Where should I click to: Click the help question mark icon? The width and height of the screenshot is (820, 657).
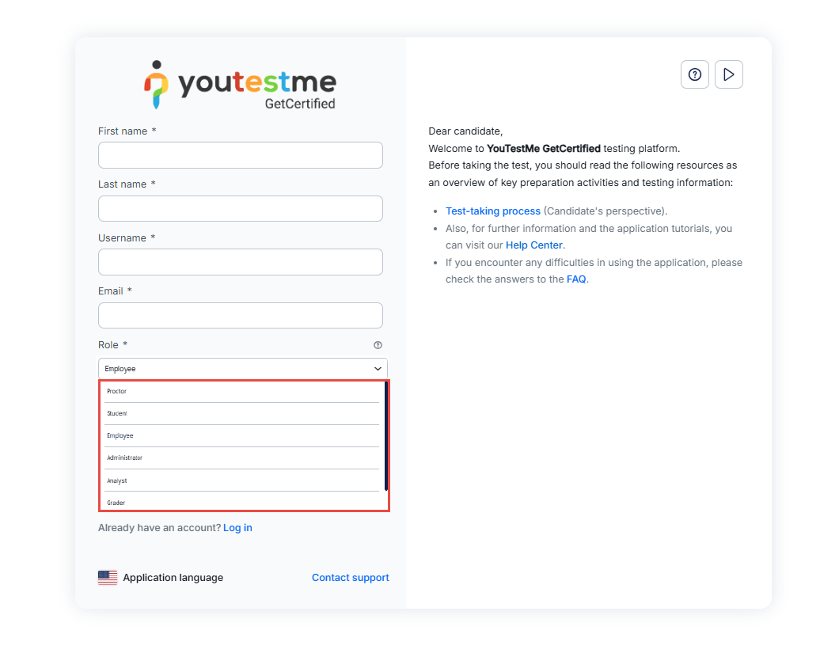click(x=694, y=74)
